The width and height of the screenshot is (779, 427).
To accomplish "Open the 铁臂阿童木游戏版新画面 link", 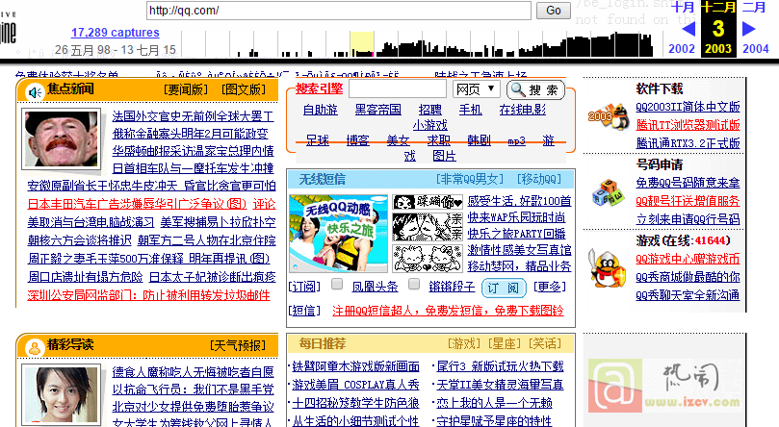I will coord(355,366).
